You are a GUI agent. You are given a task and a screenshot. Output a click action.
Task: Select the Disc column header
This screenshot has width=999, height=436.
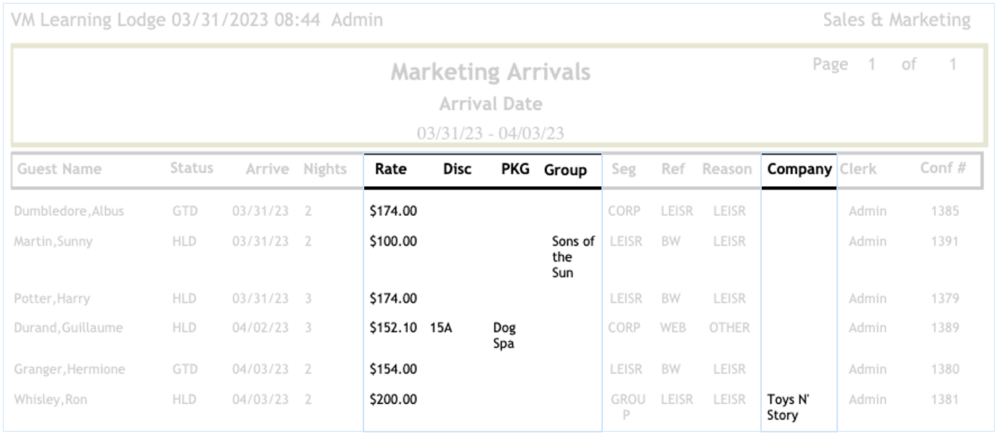457,169
